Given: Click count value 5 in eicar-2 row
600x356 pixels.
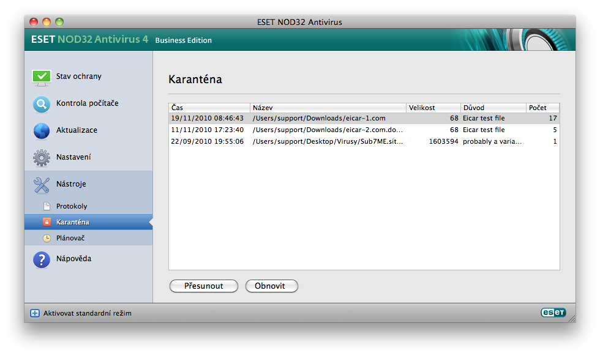Looking at the screenshot, I should coord(555,130).
